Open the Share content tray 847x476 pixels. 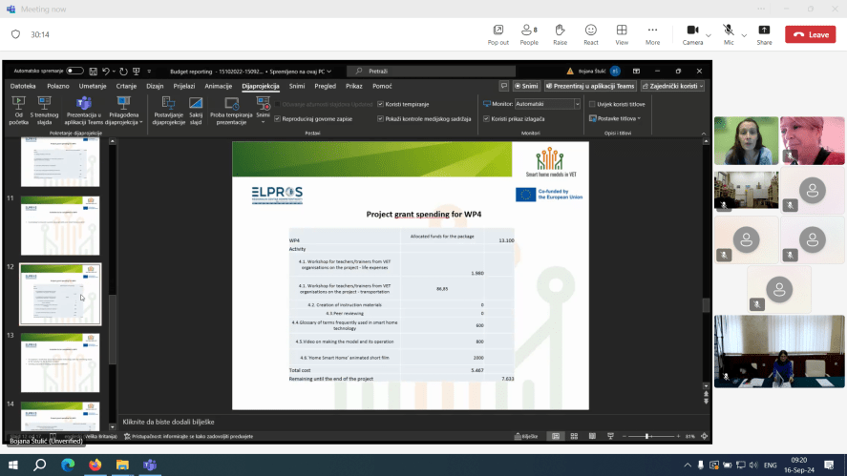coord(764,34)
